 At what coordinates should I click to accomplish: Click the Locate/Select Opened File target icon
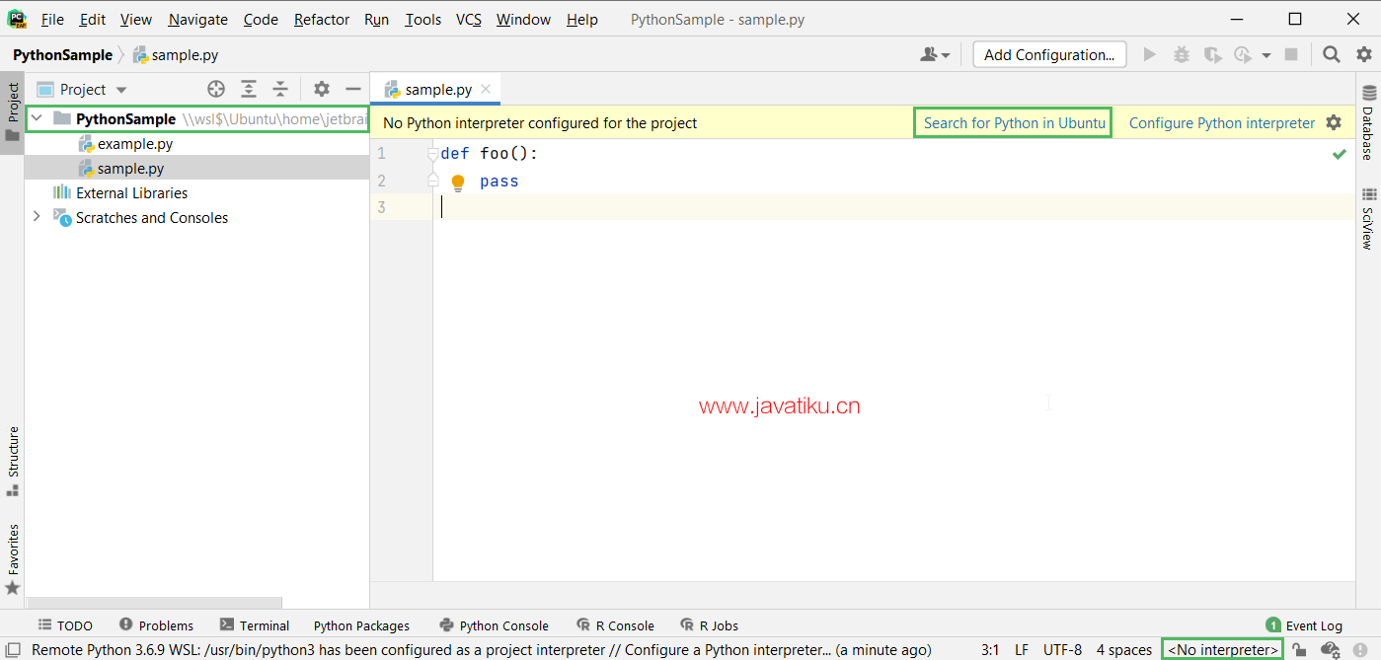click(x=215, y=89)
